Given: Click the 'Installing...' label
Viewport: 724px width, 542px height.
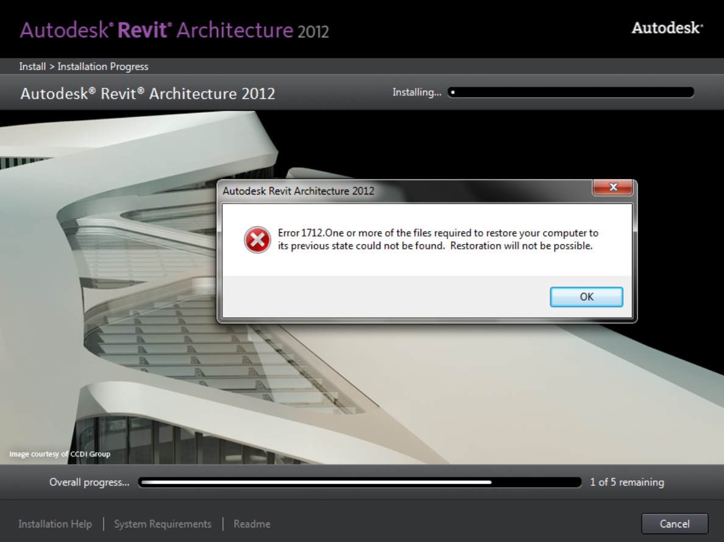Looking at the screenshot, I should point(417,93).
